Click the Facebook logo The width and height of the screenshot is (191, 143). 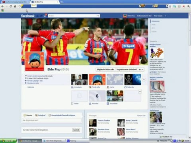[x=28, y=16]
